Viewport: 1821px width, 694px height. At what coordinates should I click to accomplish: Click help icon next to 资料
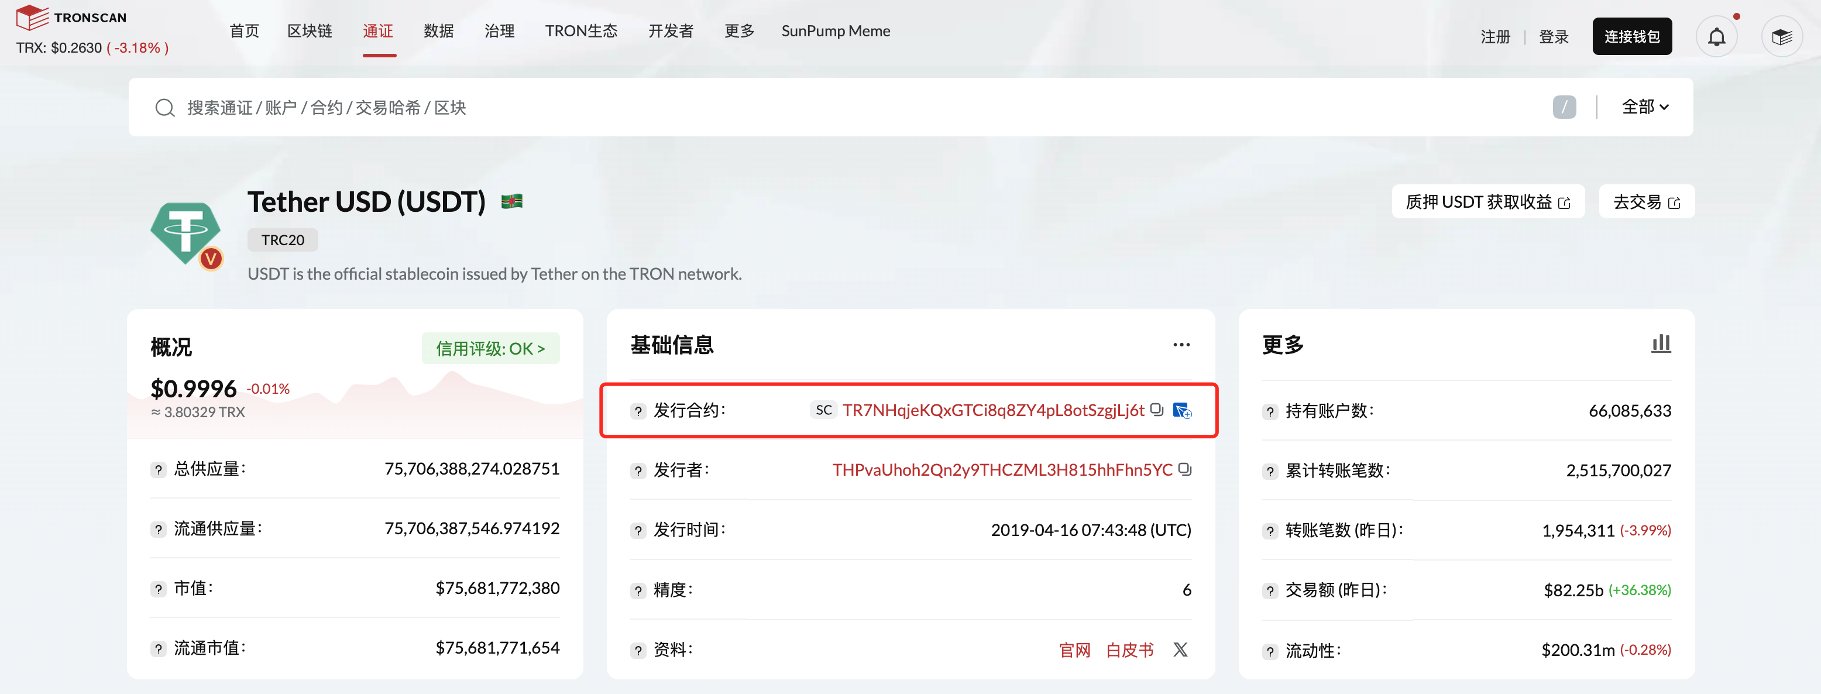pyautogui.click(x=638, y=651)
